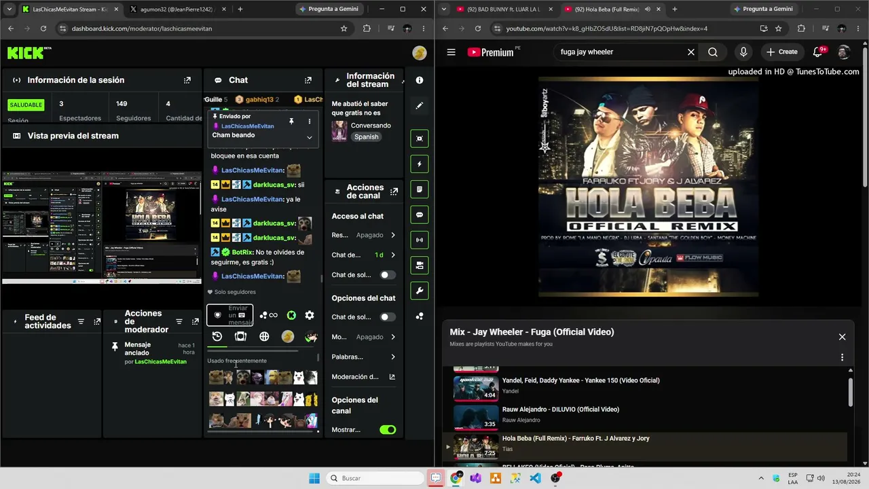Open the Chat de... 1 d setting chevron
Screen dimensions: 869x489
click(x=393, y=255)
